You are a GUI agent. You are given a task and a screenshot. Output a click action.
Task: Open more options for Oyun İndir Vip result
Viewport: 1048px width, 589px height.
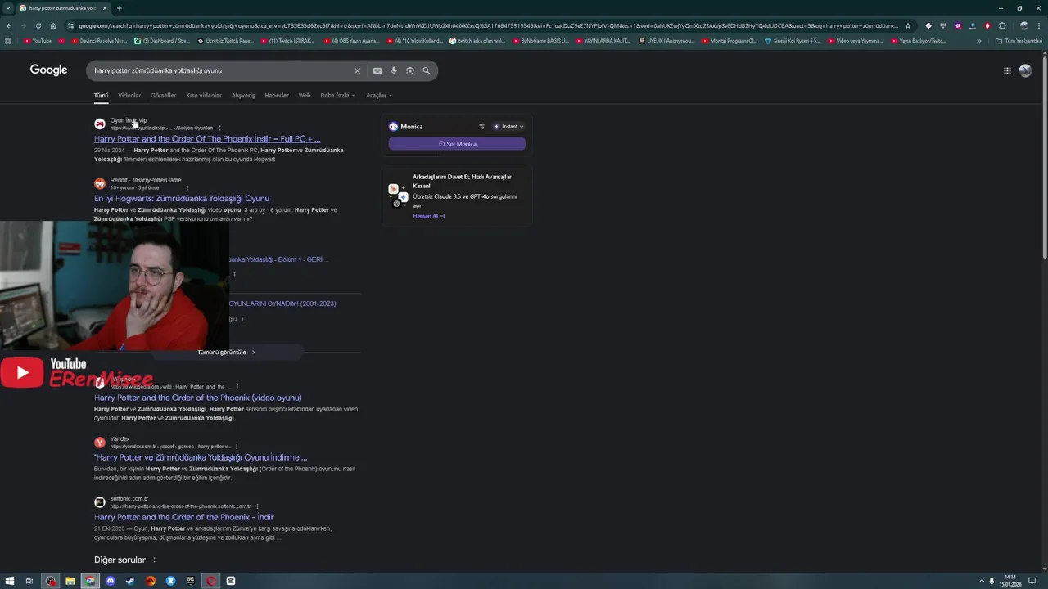219,128
